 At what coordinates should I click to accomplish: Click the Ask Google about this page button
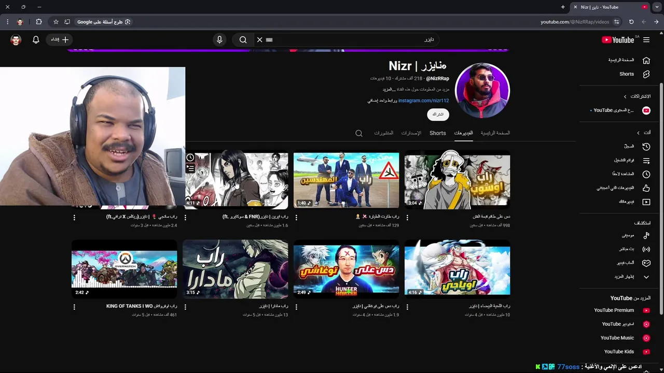point(104,22)
